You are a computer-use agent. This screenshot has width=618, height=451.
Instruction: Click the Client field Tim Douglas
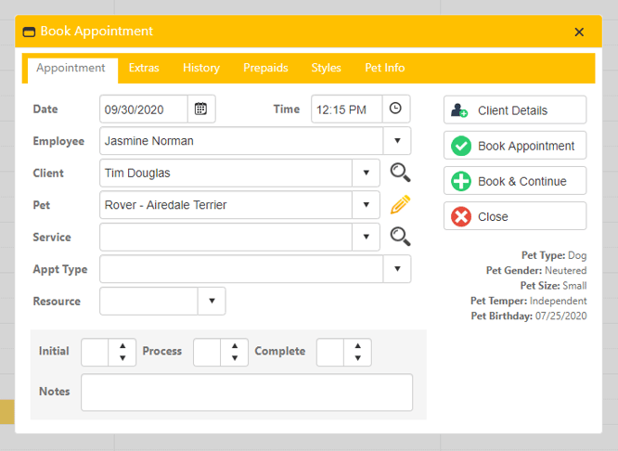(x=225, y=173)
